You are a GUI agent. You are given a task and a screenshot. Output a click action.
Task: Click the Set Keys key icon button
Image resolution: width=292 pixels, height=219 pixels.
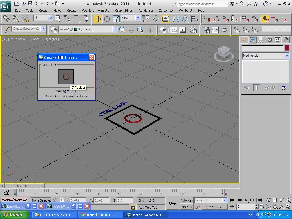tap(173, 203)
